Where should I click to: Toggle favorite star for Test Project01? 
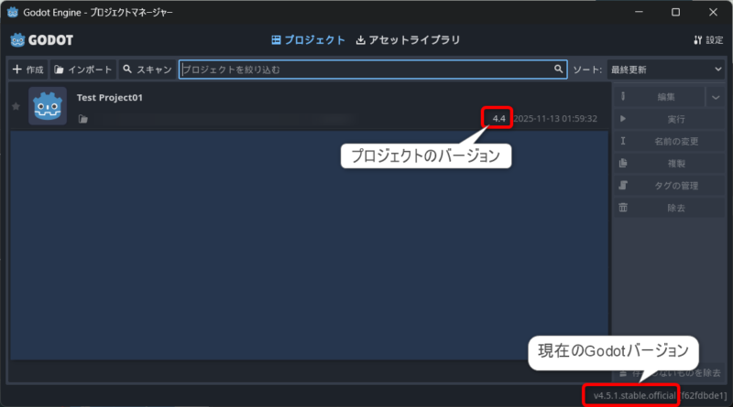pyautogui.click(x=15, y=107)
